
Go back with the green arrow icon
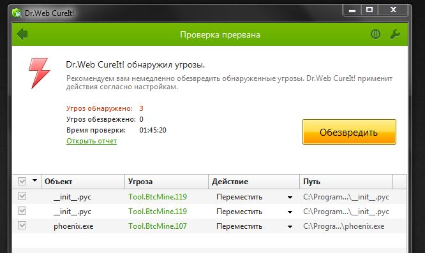(x=22, y=34)
